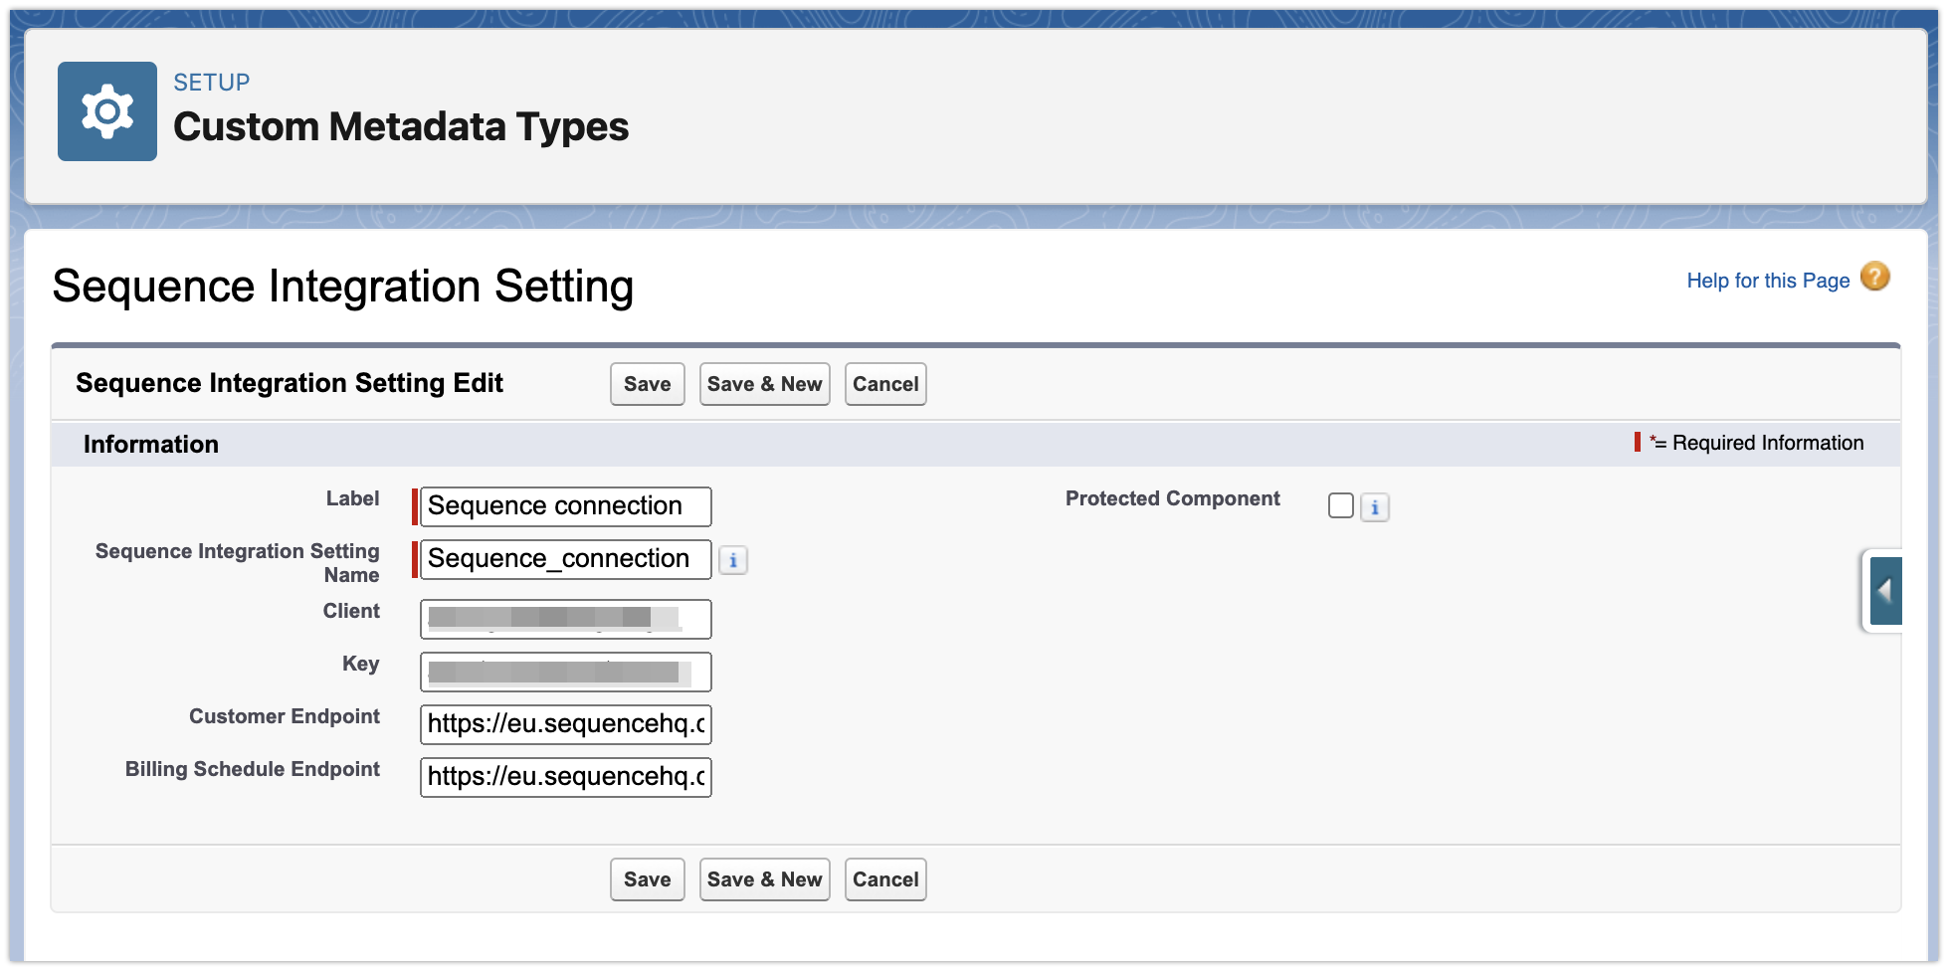Image resolution: width=1948 pixels, height=971 pixels.
Task: Focus the Key input field
Action: pyautogui.click(x=566, y=672)
